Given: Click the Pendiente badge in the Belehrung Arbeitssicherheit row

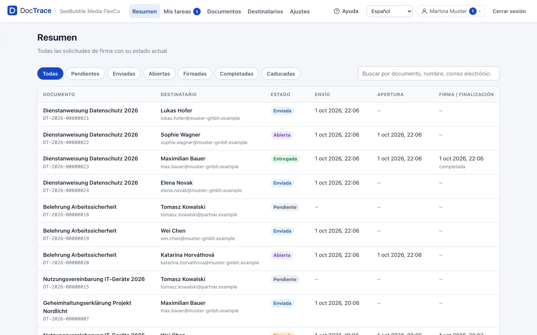Looking at the screenshot, I should coord(285,207).
